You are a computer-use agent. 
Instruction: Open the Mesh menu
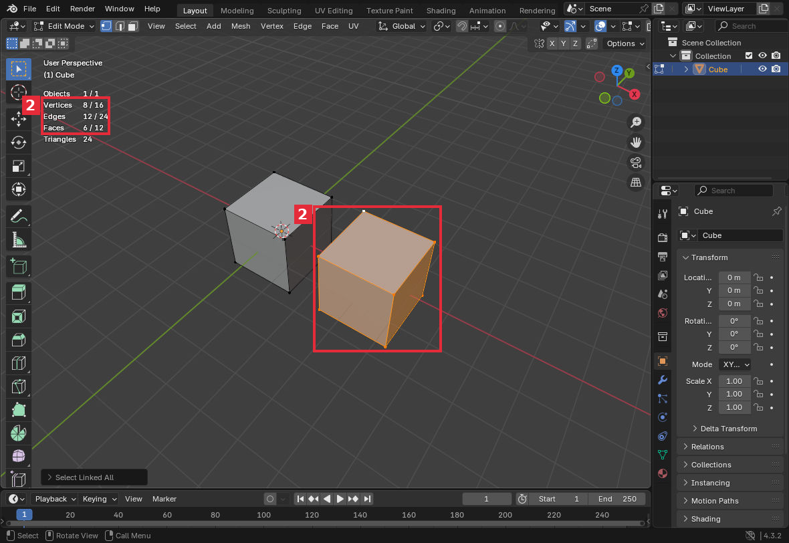click(241, 26)
